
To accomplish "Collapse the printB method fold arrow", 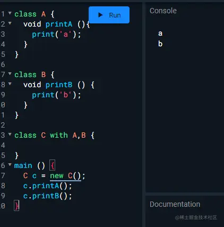I will 10,83.
